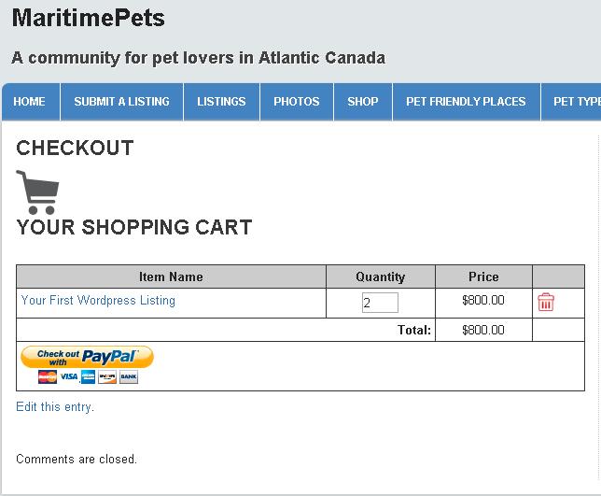The width and height of the screenshot is (601, 496).
Task: Open the SHOP menu item
Action: click(x=363, y=102)
